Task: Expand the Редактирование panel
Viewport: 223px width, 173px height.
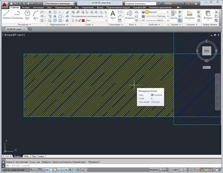Action: click(59, 24)
